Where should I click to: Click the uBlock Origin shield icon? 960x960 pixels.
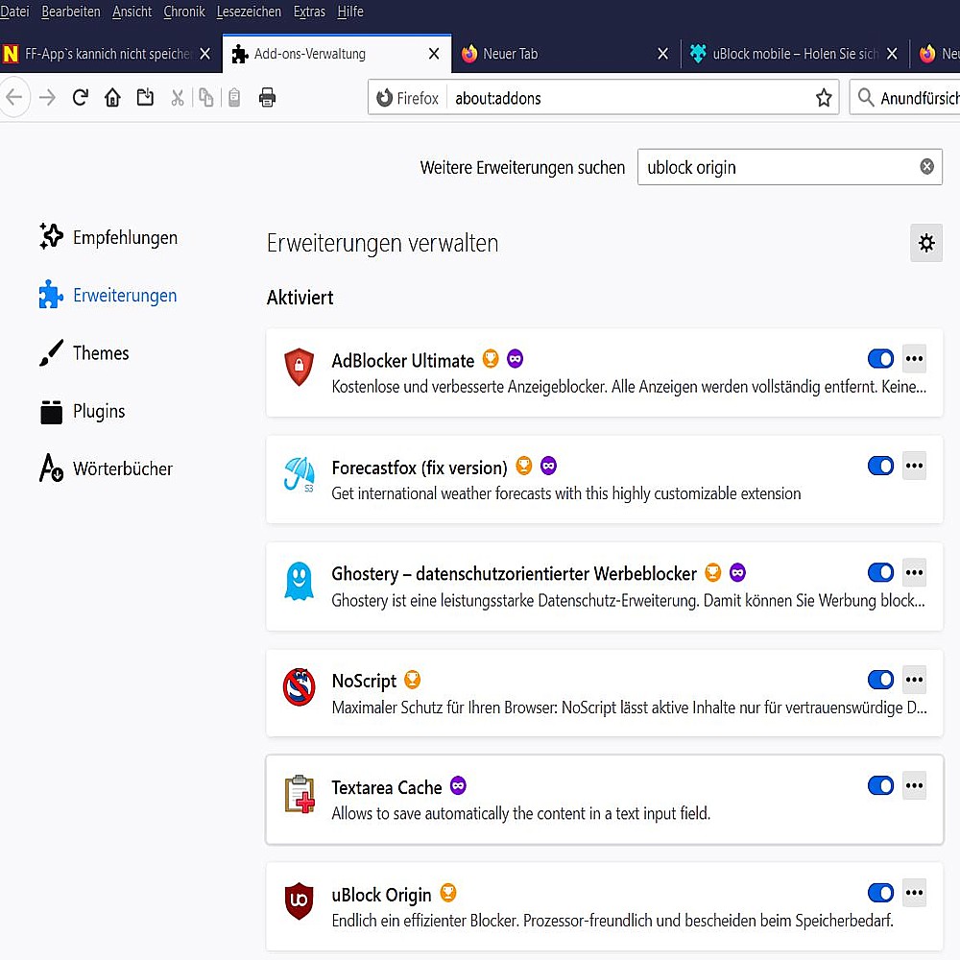(x=299, y=900)
